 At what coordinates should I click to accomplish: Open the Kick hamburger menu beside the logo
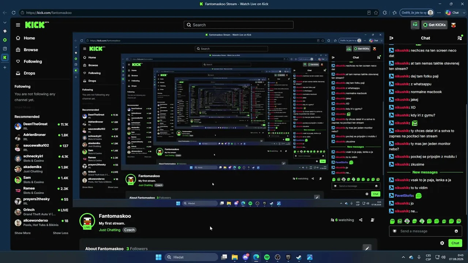click(x=18, y=25)
